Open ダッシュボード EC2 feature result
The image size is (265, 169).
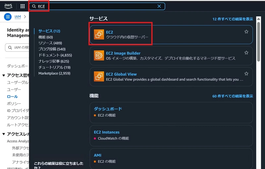(x=171, y=113)
